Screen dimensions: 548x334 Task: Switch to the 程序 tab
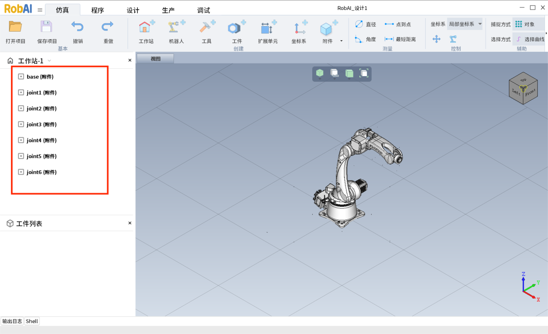tap(98, 10)
